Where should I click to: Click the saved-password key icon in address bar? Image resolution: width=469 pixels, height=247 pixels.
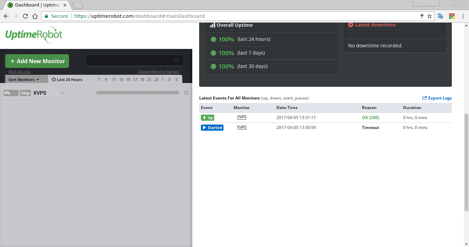(422, 16)
